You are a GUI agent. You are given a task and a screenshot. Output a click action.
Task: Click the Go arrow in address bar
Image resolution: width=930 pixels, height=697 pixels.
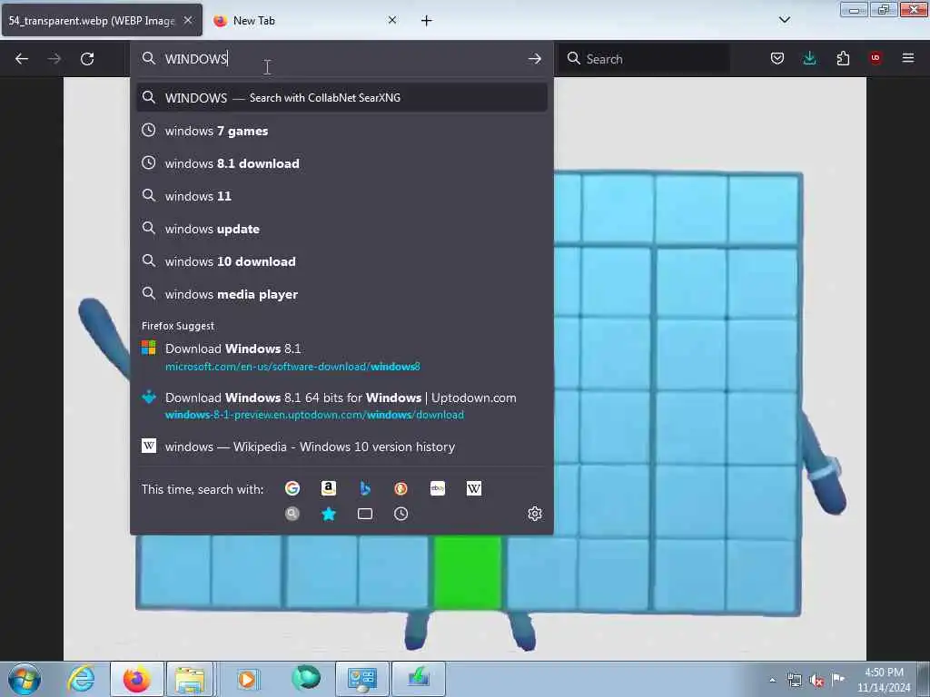tap(534, 59)
